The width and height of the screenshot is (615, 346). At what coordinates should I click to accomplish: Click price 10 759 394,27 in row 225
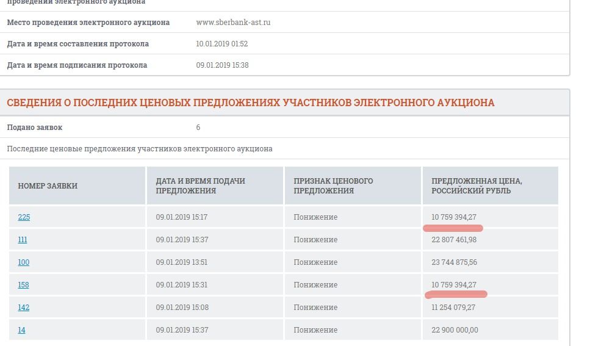454,217
